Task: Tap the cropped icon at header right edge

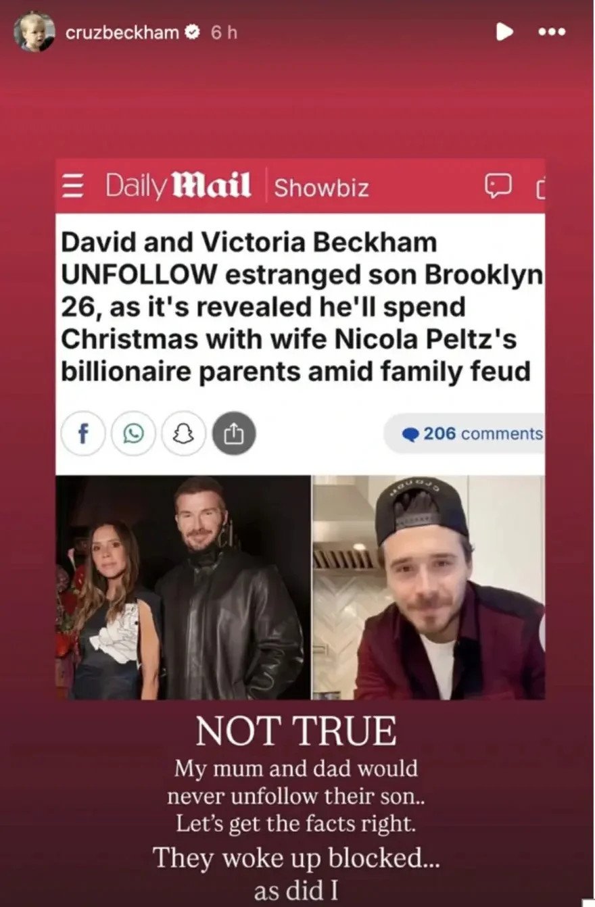Action: (540, 187)
